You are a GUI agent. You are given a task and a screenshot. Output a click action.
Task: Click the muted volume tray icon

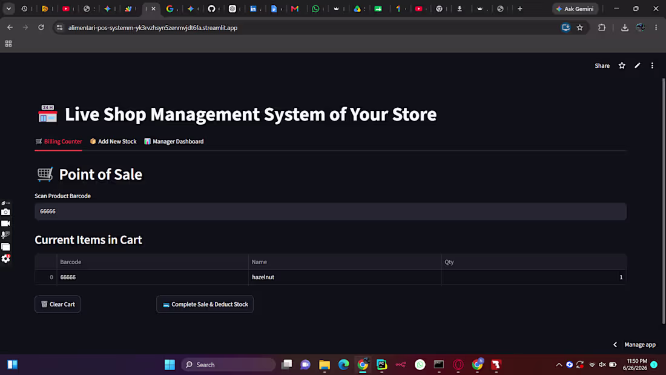coord(602,364)
